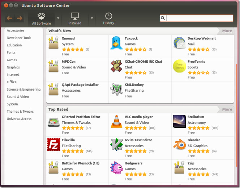This screenshot has height=188, width=240.
Task: Click More in the What's New section
Action: (227, 31)
